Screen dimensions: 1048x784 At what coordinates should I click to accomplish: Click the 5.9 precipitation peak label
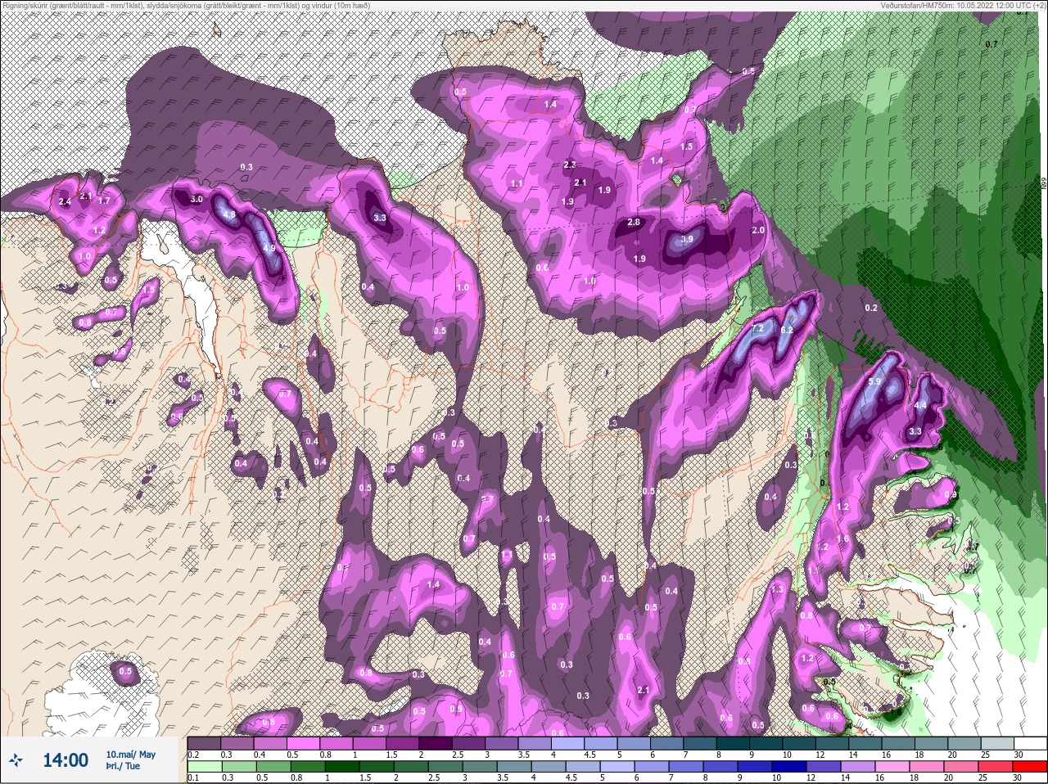(874, 381)
